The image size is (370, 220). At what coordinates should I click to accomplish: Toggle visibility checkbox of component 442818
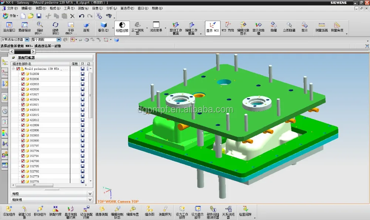23,110
